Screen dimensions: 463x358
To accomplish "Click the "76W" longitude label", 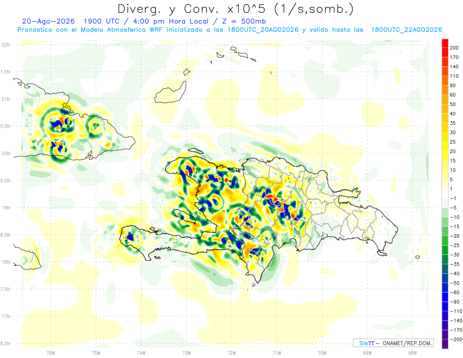I will [x=51, y=353].
